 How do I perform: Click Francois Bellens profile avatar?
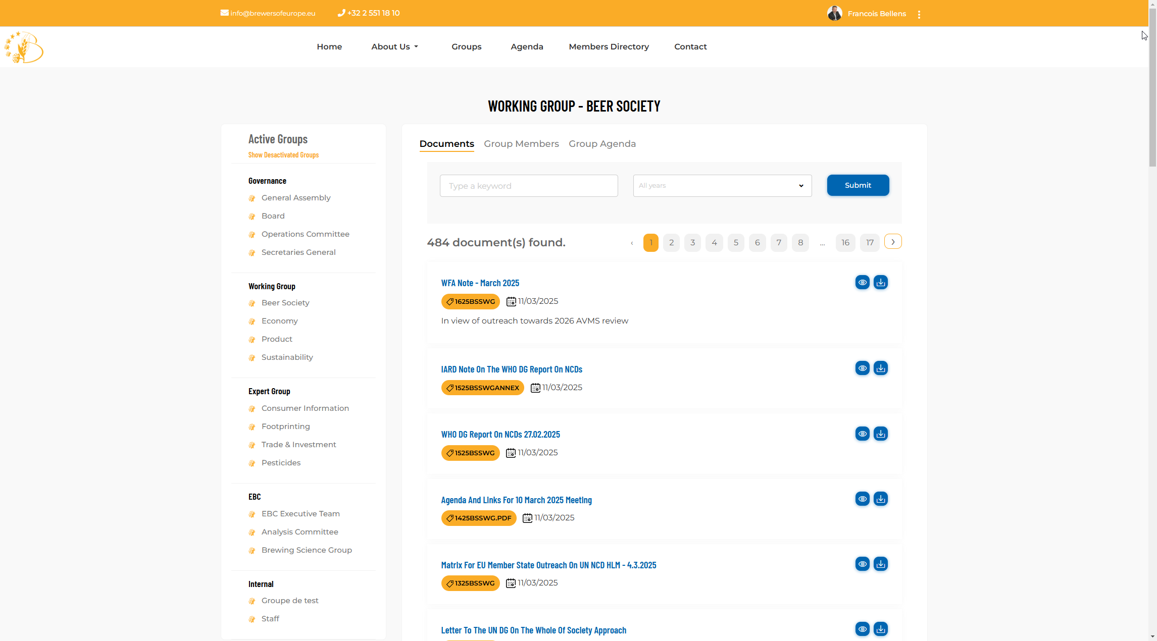pos(834,14)
